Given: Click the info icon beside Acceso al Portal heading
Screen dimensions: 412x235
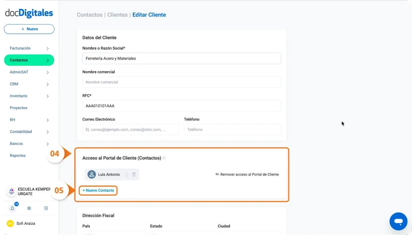Looking at the screenshot, I should (x=164, y=158).
